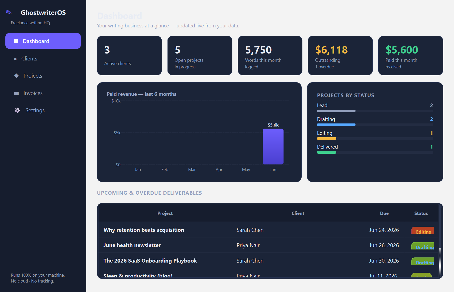Click the GhostwriterOS app title
This screenshot has width=454, height=292.
pyautogui.click(x=43, y=13)
